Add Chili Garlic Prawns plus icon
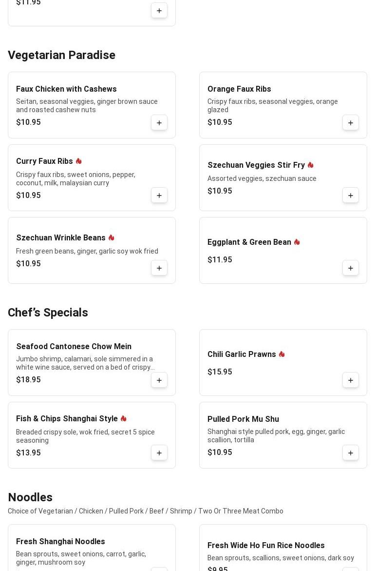375x571 pixels. tap(350, 380)
